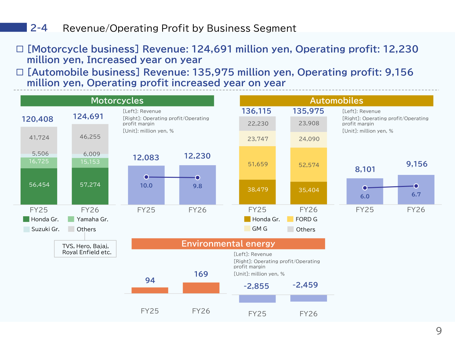
Task: Click the 52,574 FORD segment value
Action: tap(309, 165)
